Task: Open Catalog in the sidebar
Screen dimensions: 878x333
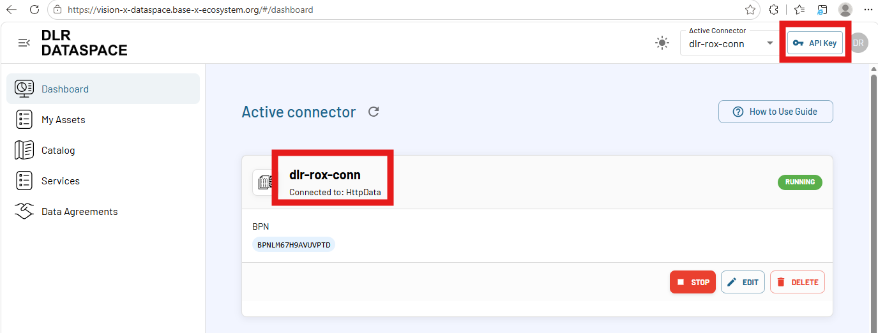Action: click(x=103, y=150)
